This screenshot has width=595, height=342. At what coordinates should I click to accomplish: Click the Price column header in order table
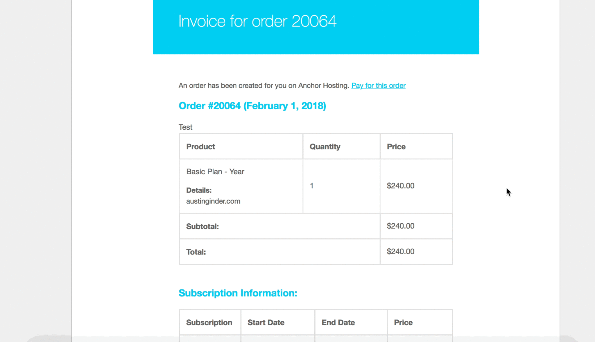pos(396,146)
